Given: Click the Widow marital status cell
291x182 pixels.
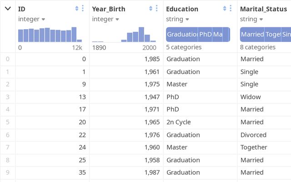Looking at the screenshot, I should (251, 97).
